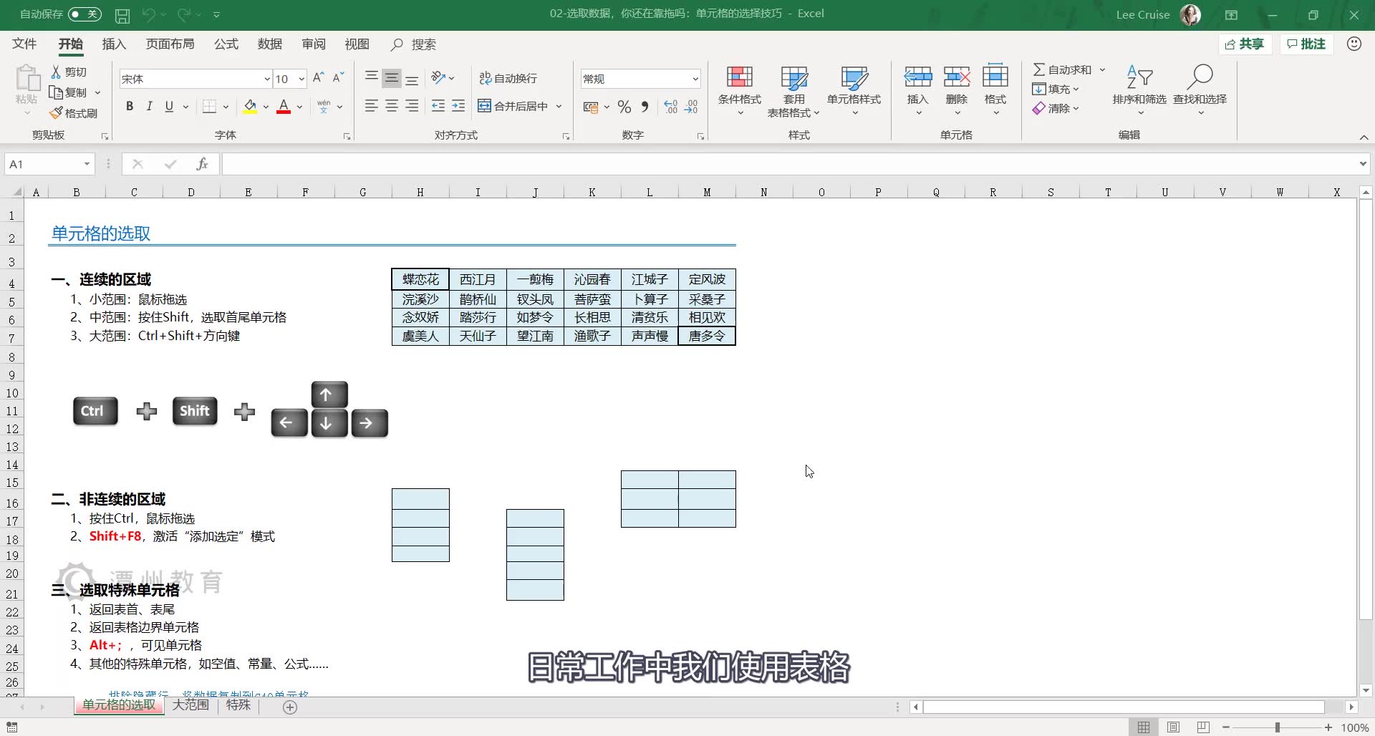Image resolution: width=1375 pixels, height=736 pixels.
Task: Toggle italic (I) formatting
Action: [149, 106]
